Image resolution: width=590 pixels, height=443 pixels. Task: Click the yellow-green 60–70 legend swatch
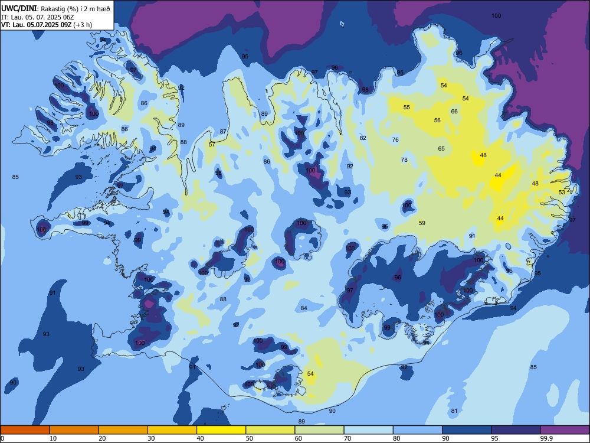(x=319, y=430)
